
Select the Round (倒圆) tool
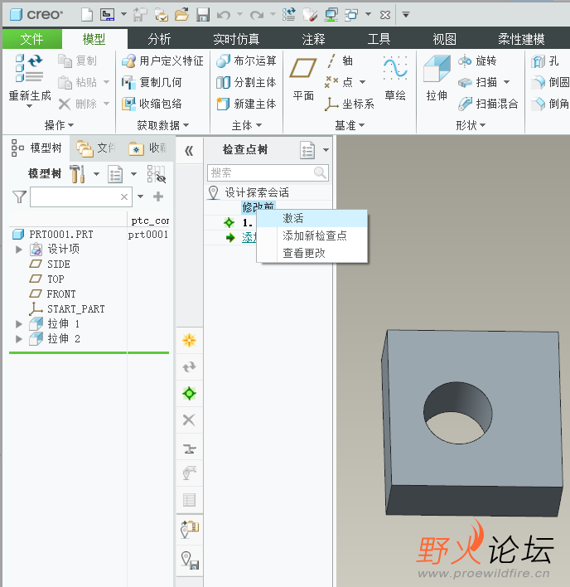tap(550, 82)
